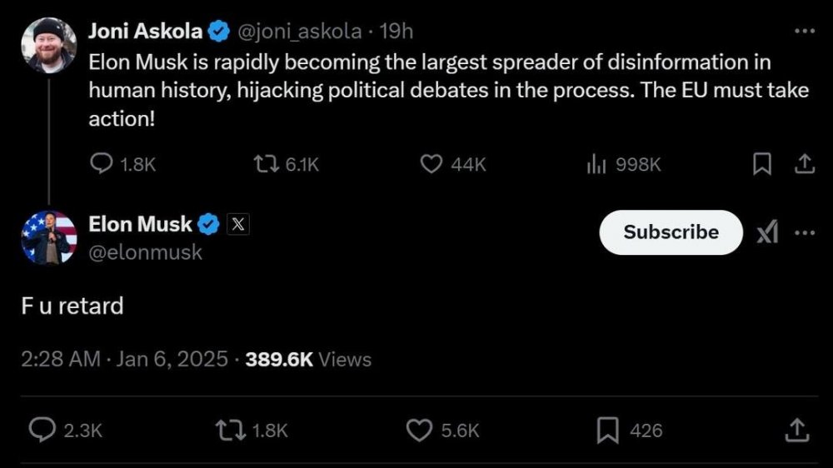This screenshot has width=833, height=468.
Task: Like Joni Askola's post
Action: pos(430,165)
